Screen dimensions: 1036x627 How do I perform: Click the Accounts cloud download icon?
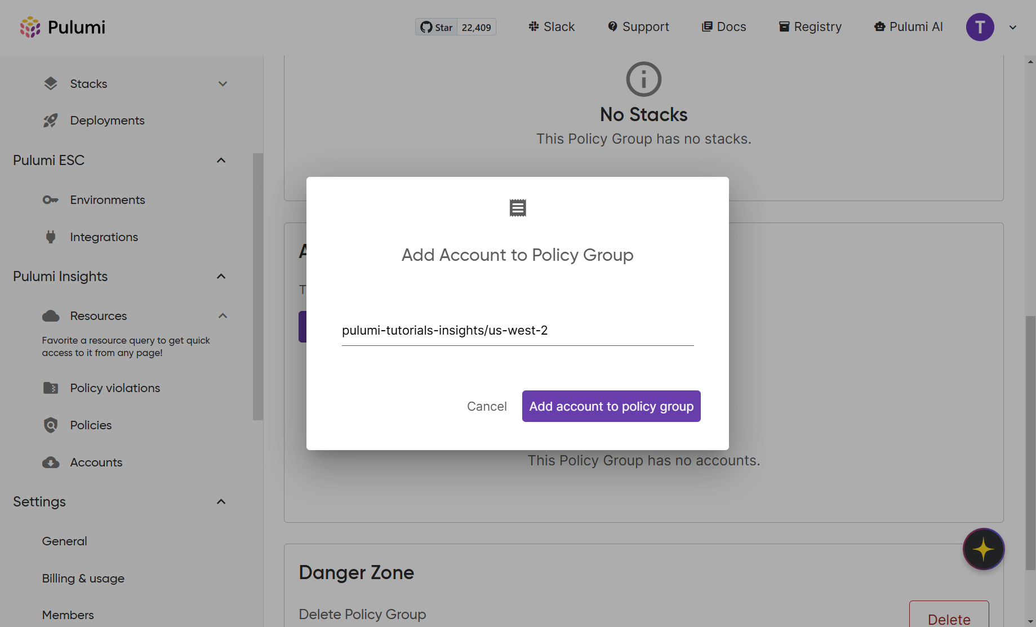click(51, 463)
